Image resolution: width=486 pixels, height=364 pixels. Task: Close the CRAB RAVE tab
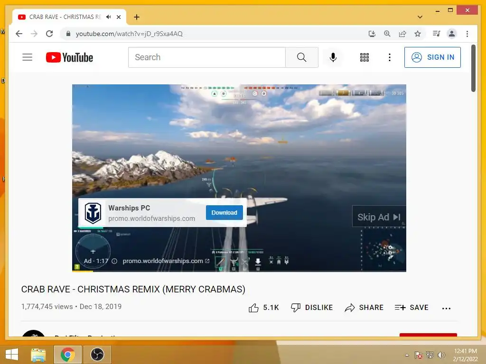click(x=118, y=17)
